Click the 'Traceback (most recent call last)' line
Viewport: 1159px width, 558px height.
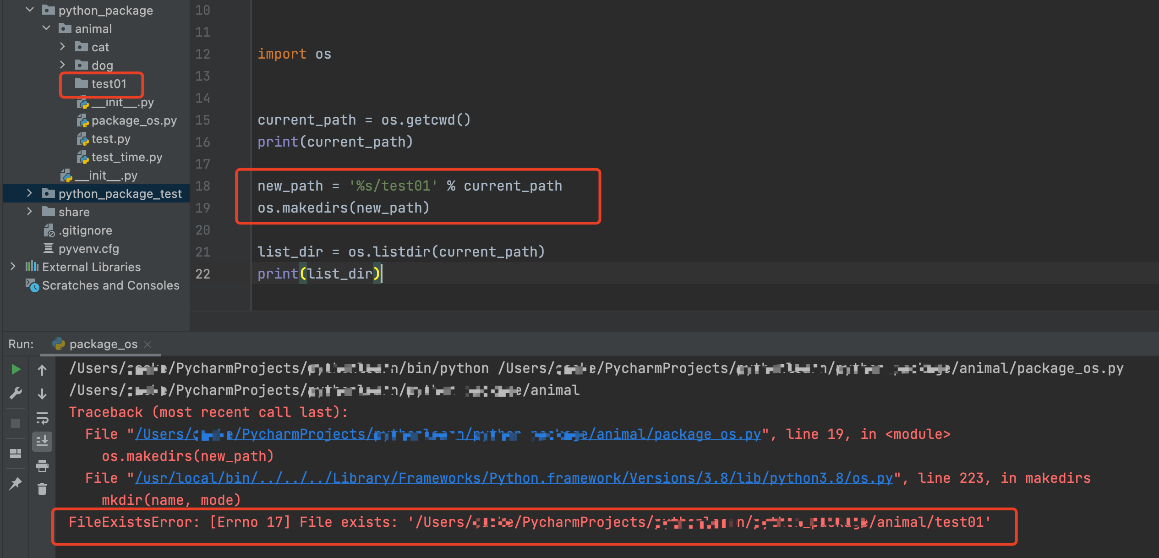(x=208, y=412)
